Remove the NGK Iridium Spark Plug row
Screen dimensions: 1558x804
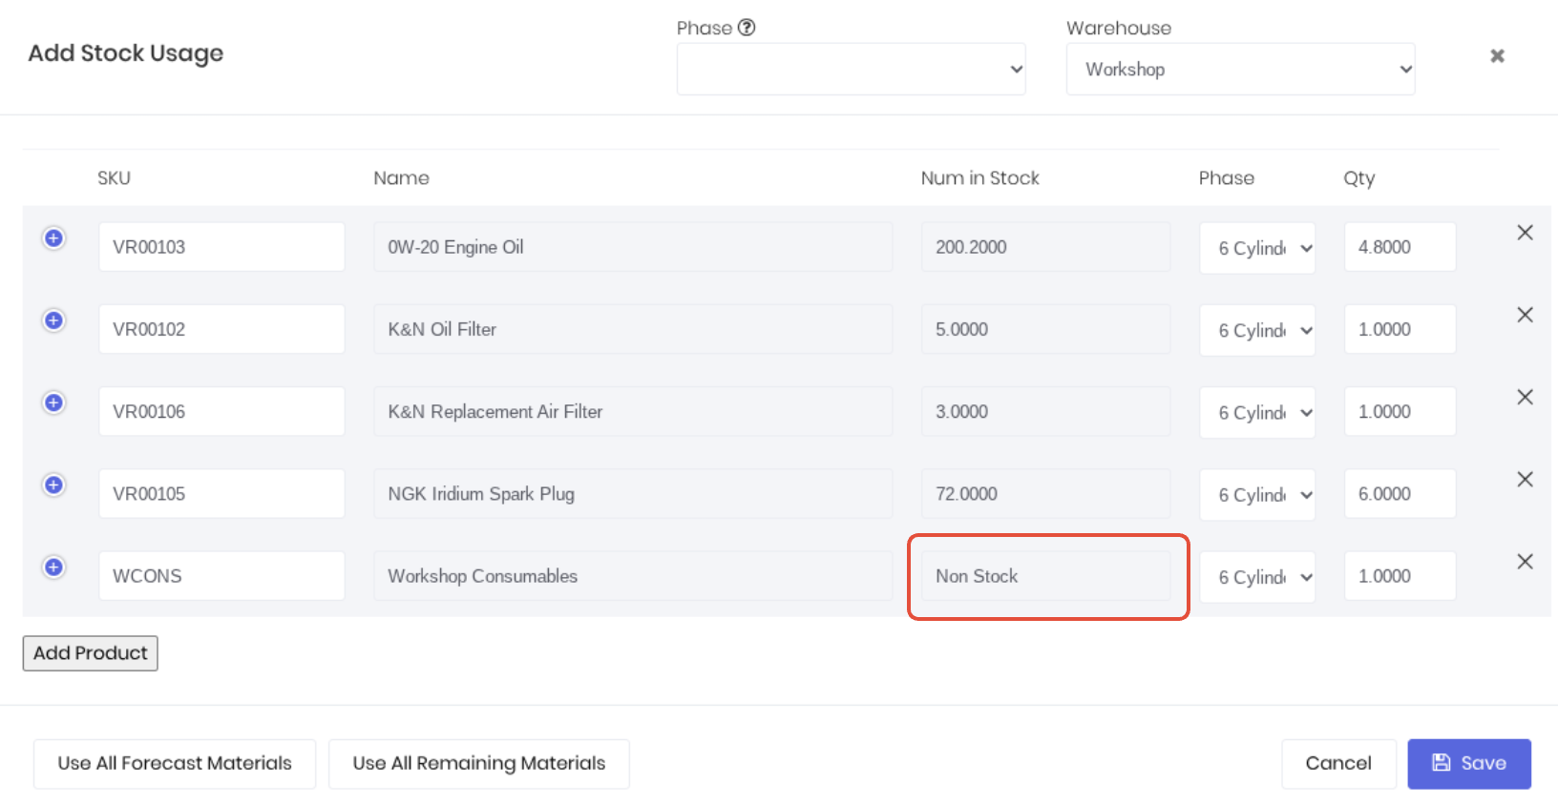click(1526, 480)
